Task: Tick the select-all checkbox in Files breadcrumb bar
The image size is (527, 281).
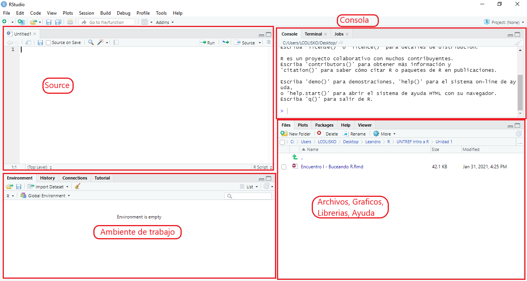Action: [x=282, y=142]
